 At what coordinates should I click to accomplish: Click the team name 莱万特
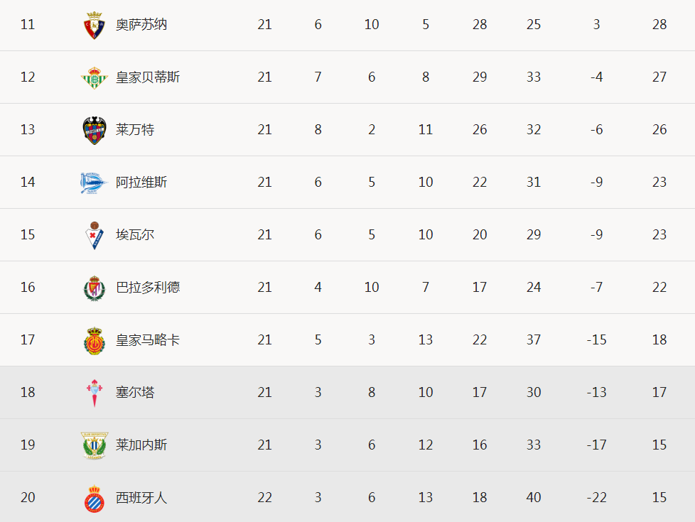(135, 130)
